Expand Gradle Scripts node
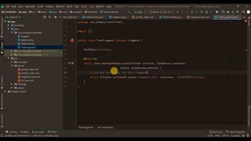Screen dimensions: 251x141 point(5,91)
